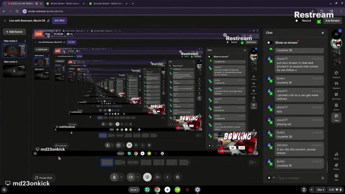Toggle the Record switch

[298, 21]
